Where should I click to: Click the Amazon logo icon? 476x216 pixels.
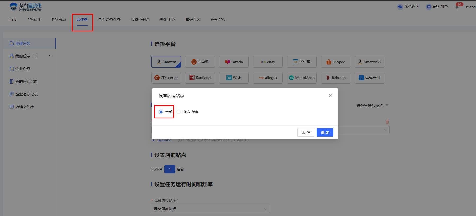(x=159, y=62)
